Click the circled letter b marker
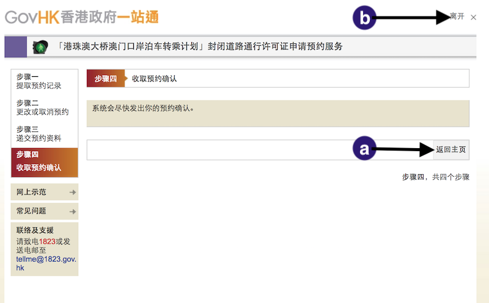 point(364,18)
